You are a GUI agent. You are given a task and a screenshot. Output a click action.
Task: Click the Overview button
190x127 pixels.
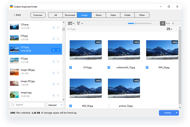[x=38, y=15]
